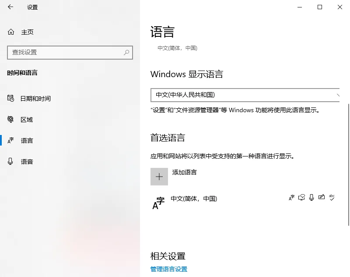The image size is (350, 277).
Task: Open the 管理语言设置 link
Action: (169, 269)
